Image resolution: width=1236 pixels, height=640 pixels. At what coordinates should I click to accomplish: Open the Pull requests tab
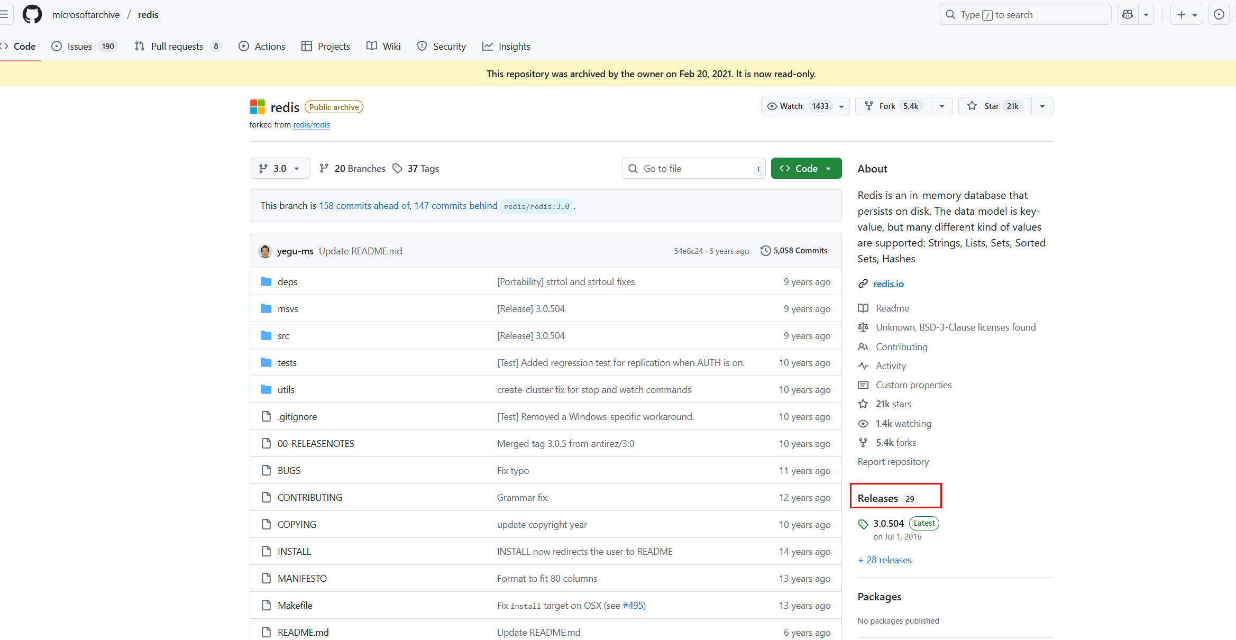[178, 46]
